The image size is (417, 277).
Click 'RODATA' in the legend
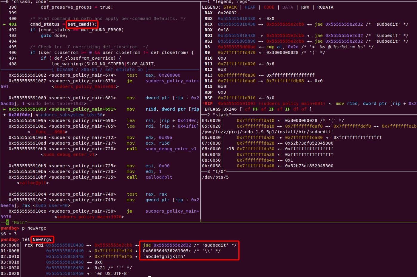[325, 7]
